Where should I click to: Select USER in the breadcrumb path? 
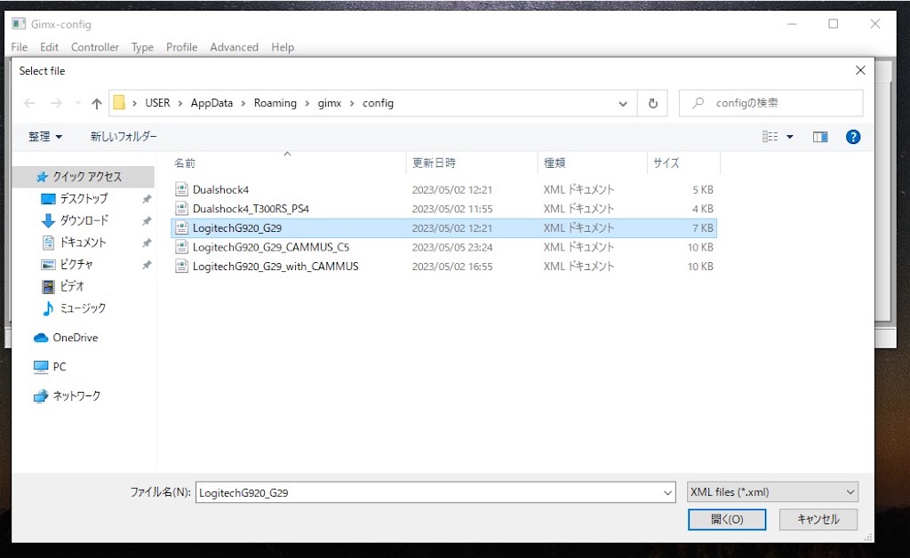coord(157,103)
